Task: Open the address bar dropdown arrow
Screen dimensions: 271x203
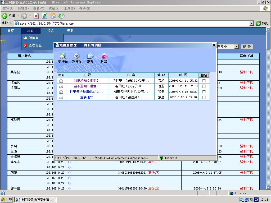Action: [x=252, y=23]
